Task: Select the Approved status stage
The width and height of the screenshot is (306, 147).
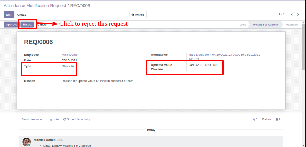Action: (292, 25)
